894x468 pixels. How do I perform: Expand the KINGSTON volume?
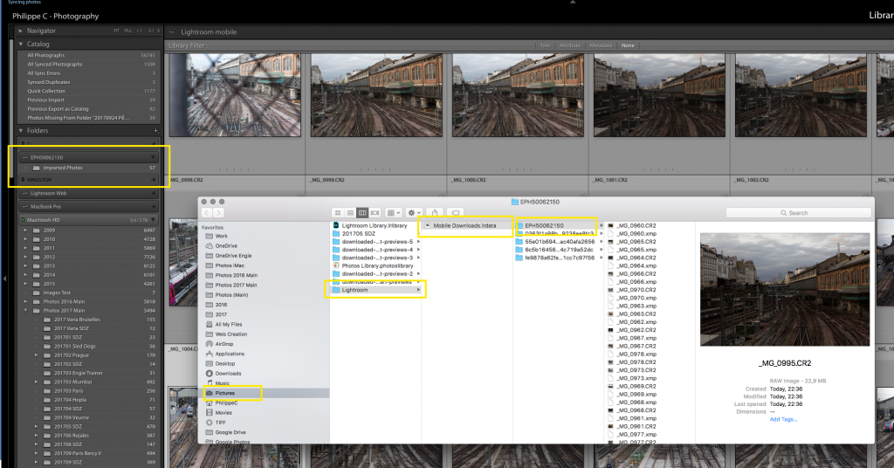pyautogui.click(x=152, y=180)
